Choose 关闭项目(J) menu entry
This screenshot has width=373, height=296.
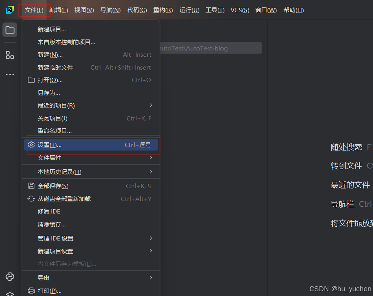pyautogui.click(x=53, y=118)
